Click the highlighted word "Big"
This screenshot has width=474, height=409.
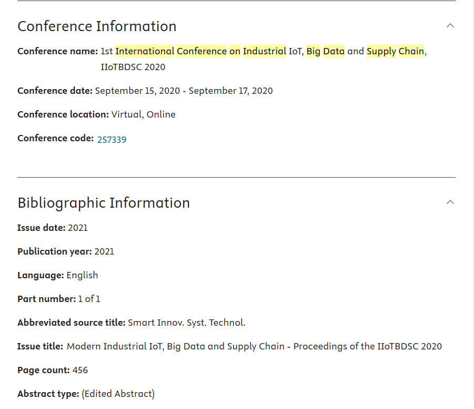[313, 51]
